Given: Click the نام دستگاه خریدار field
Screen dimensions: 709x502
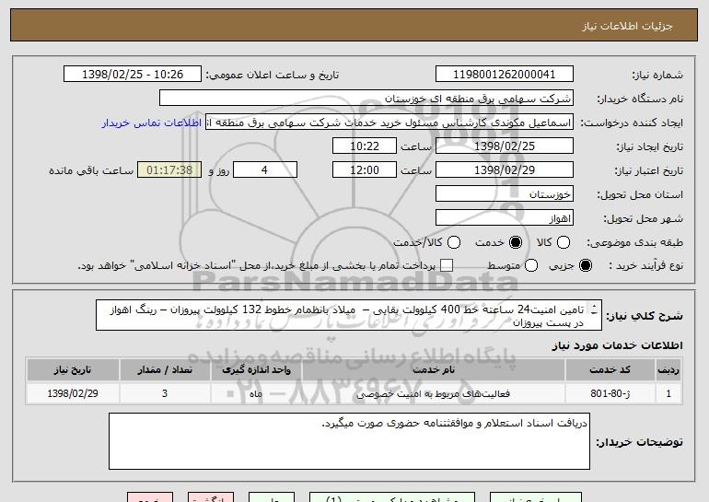Looking at the screenshot, I should 366,99.
